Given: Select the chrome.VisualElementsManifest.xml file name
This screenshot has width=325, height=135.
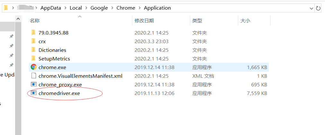Looking at the screenshot, I should [x=80, y=76].
